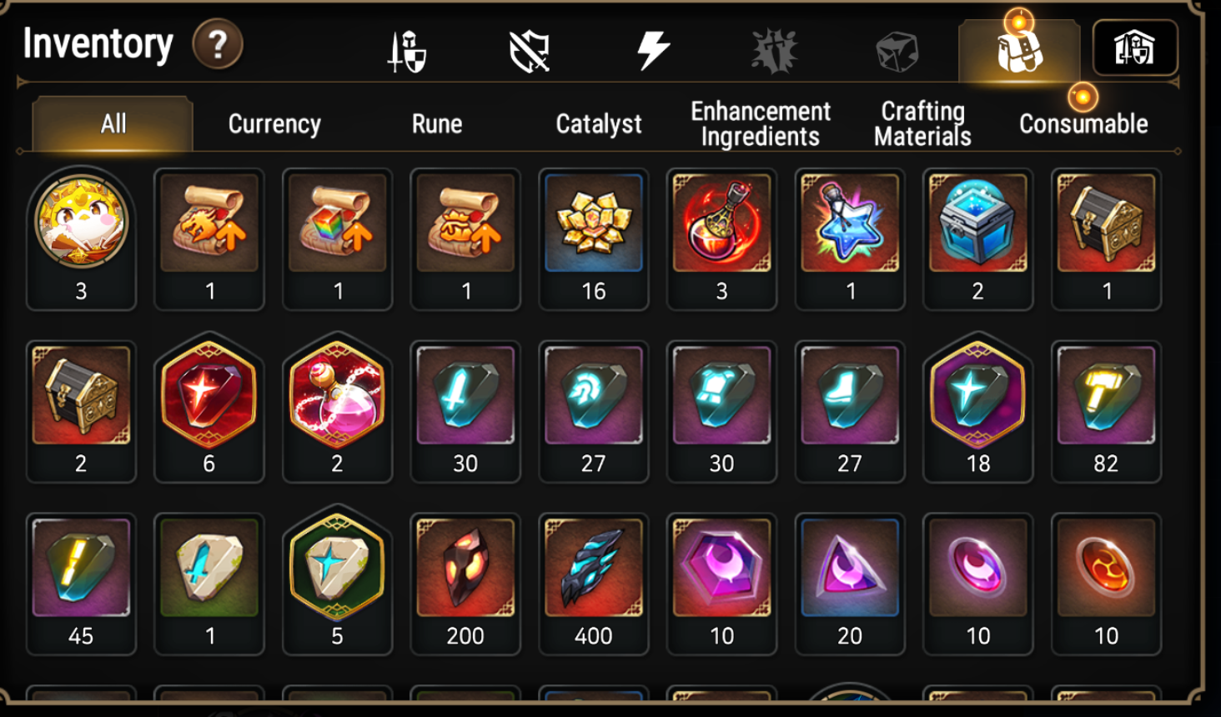
Task: Select the sword and shield category icon
Action: (x=407, y=52)
